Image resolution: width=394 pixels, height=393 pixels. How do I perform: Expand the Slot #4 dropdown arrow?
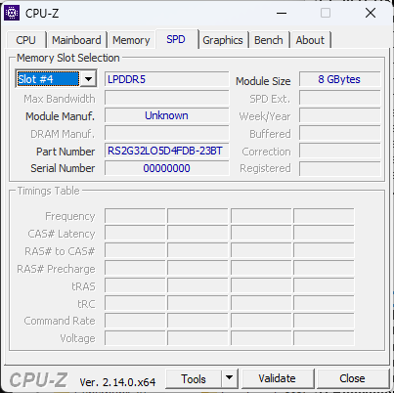(88, 78)
